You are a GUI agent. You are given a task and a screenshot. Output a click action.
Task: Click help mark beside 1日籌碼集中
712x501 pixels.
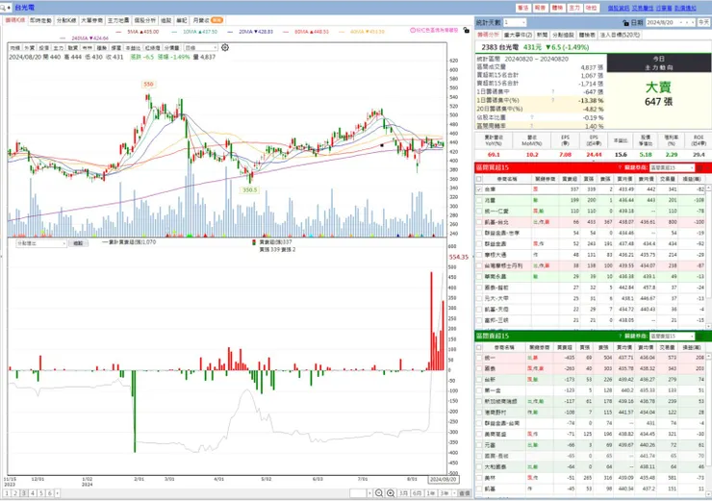tap(552, 91)
